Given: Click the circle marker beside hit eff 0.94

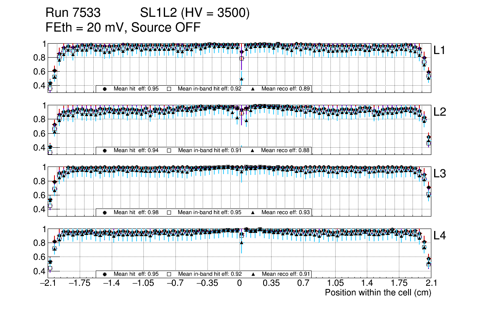Looking at the screenshot, I should (105, 150).
